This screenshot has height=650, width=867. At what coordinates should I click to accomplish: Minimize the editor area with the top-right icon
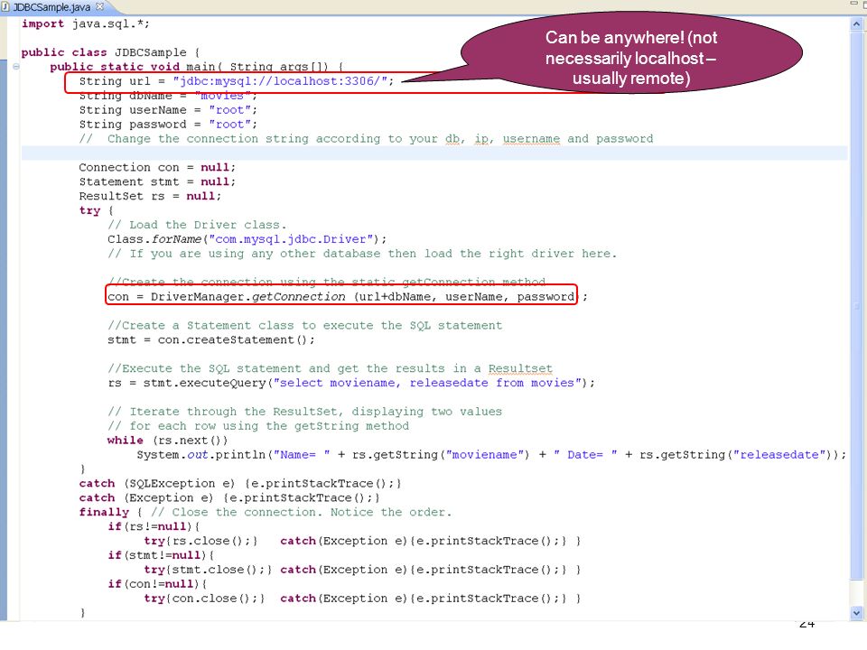(853, 4)
